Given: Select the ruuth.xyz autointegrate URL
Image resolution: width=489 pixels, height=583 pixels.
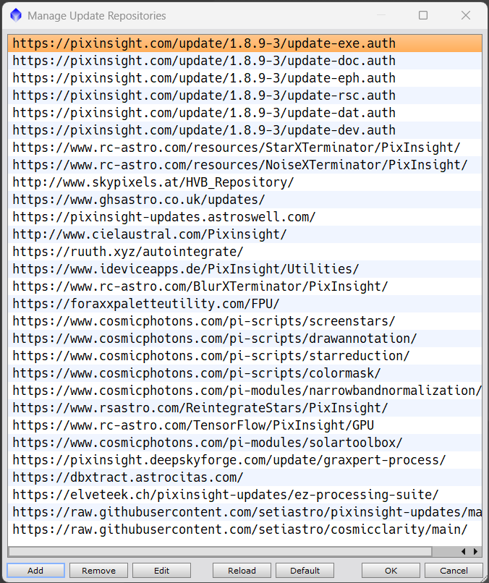Looking at the screenshot, I should (244, 252).
